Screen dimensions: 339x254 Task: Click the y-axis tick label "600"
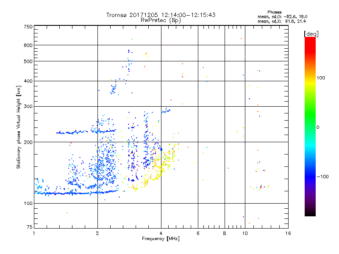click(x=28, y=45)
